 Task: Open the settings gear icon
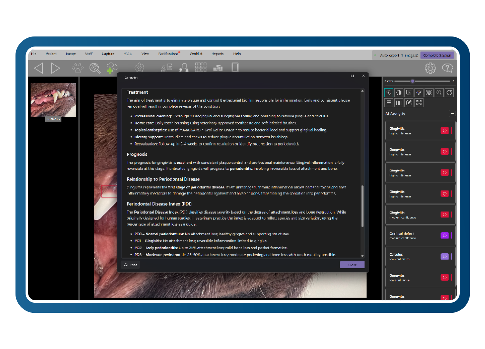point(430,68)
